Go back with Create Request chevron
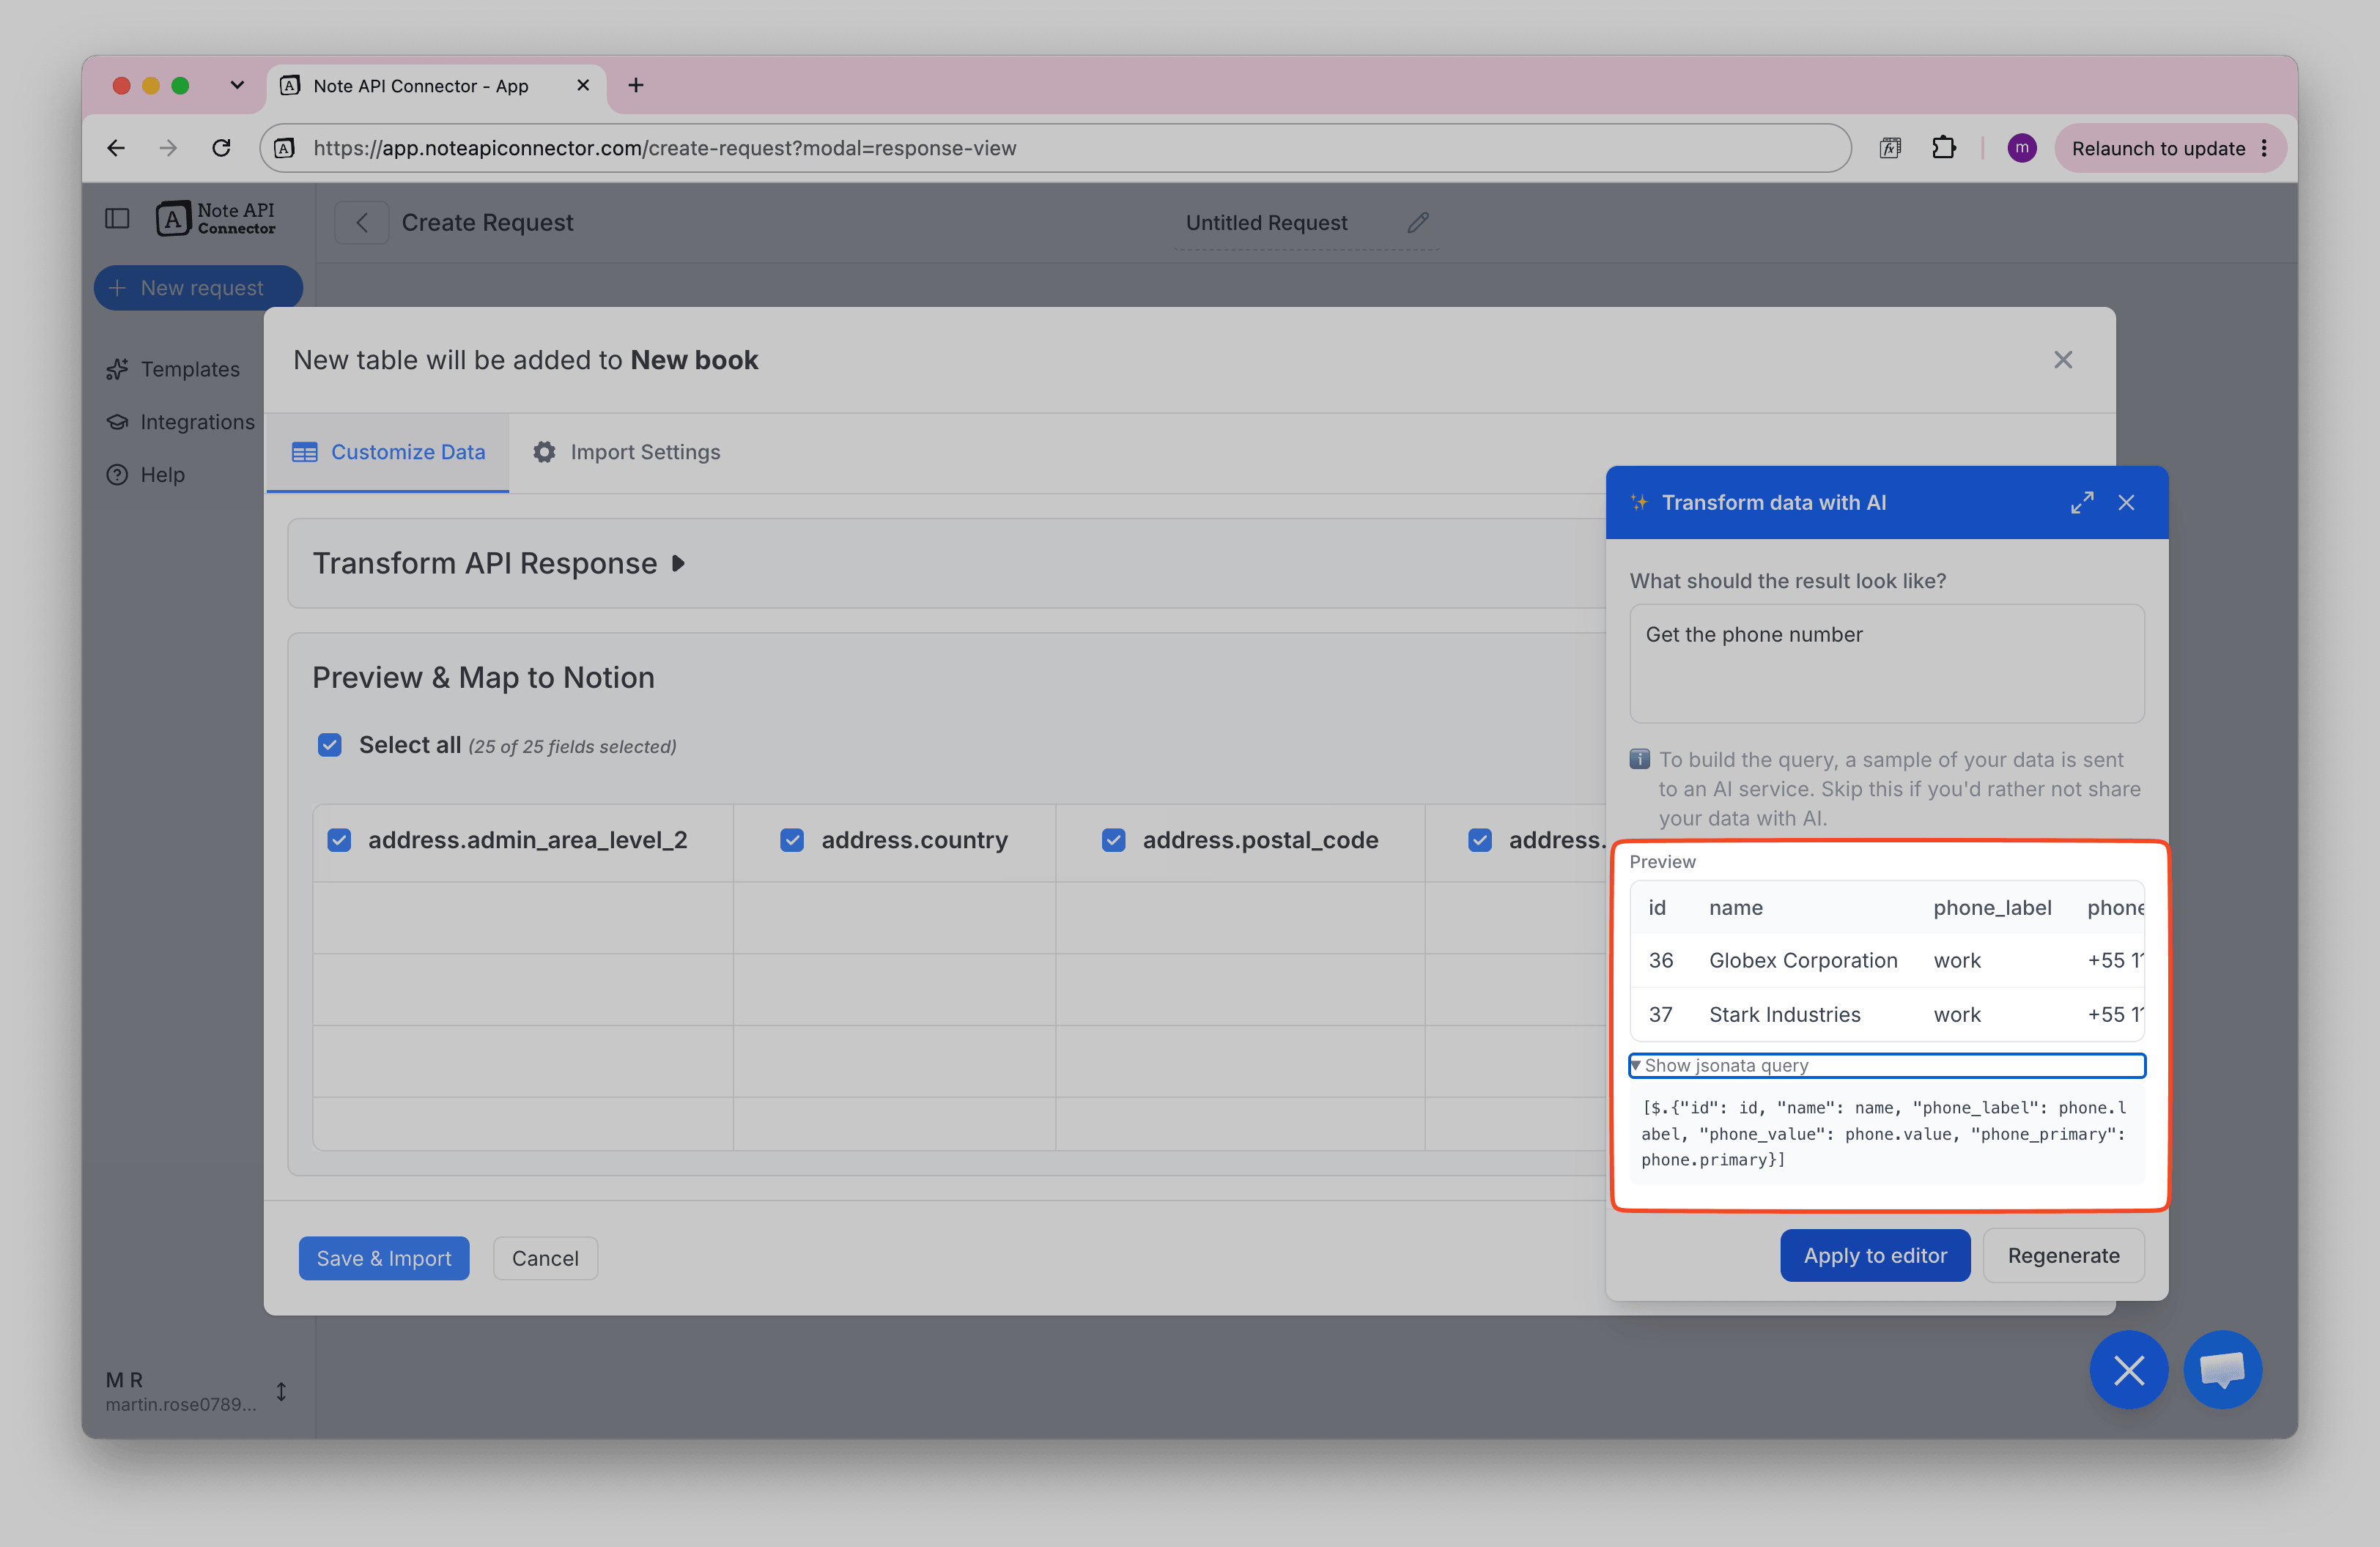Screen dimensions: 2380x1547 click(362, 222)
